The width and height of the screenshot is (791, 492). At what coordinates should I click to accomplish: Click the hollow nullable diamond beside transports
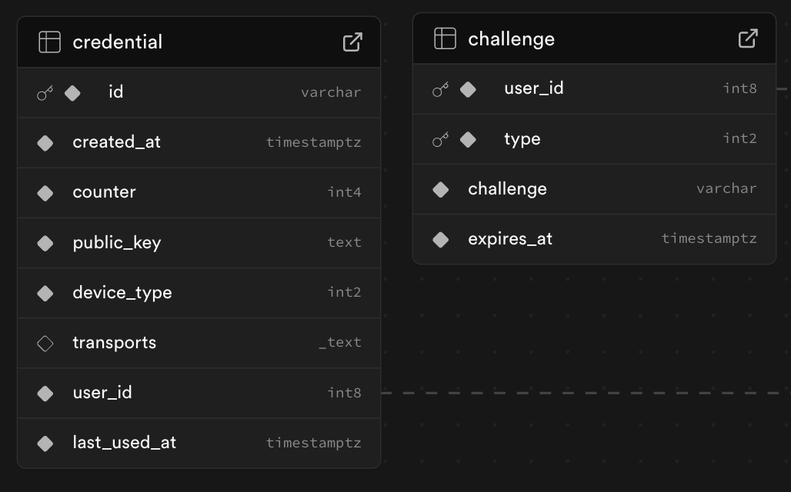tap(45, 343)
